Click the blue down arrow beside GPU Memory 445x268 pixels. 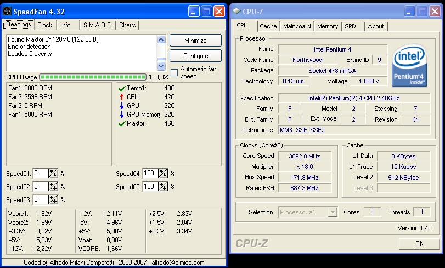tap(122, 115)
